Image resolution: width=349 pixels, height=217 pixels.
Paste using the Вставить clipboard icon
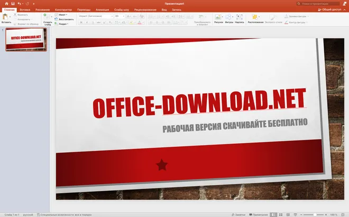(x=5, y=17)
